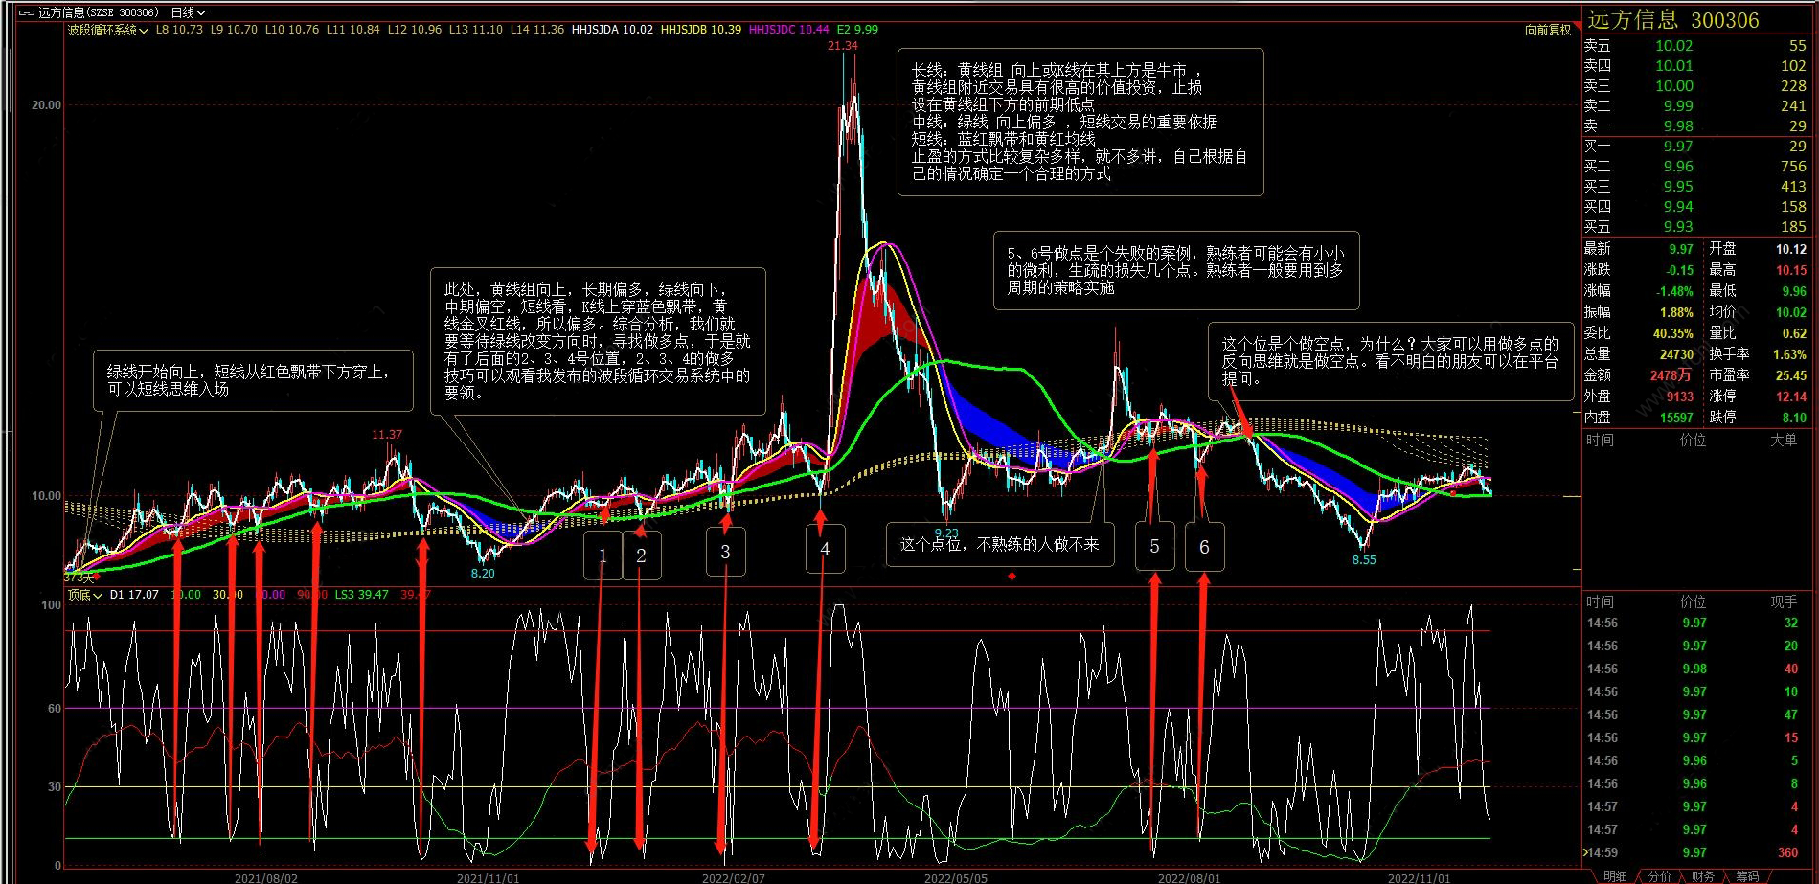Image resolution: width=1819 pixels, height=884 pixels.
Task: Click the 卖四 price 10.01
Action: point(1673,65)
